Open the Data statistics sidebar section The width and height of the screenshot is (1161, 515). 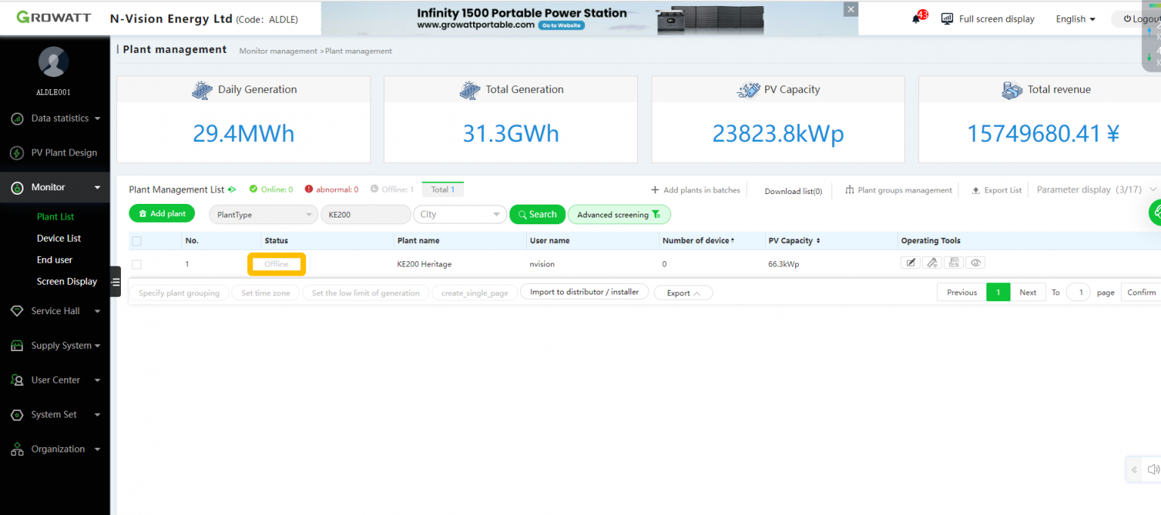(x=54, y=118)
